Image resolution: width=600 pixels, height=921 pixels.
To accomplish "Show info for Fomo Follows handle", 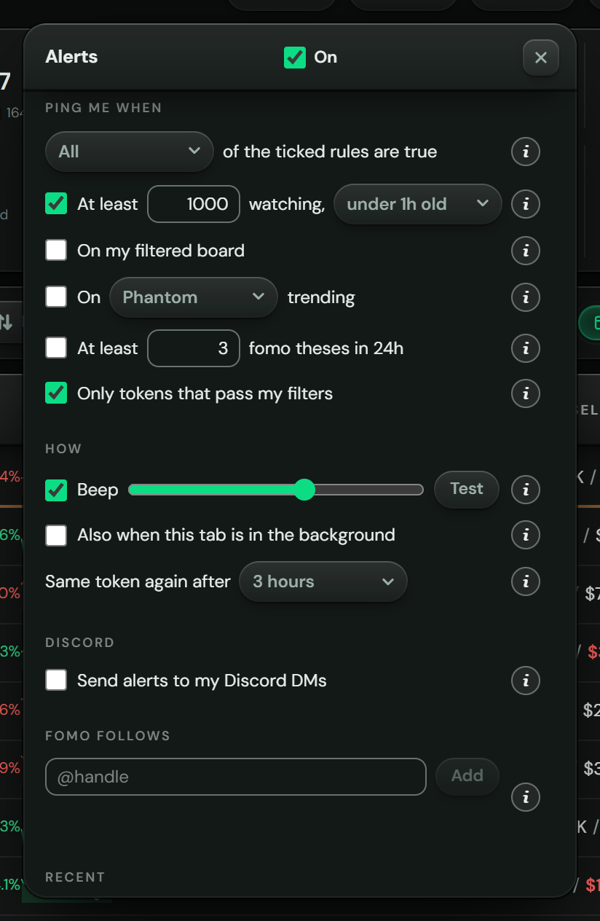I will [526, 797].
